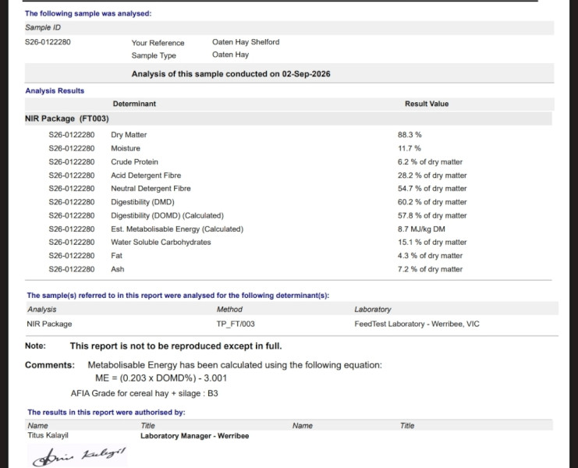Image resolution: width=578 pixels, height=468 pixels.
Task: Click the 'Note:' label
Action: coord(35,346)
